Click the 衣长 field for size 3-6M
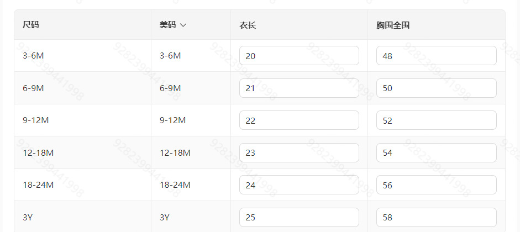 tap(299, 56)
